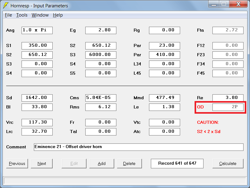250x188 pixels.
Task: Select the Vtc input field
Action: coord(164,123)
